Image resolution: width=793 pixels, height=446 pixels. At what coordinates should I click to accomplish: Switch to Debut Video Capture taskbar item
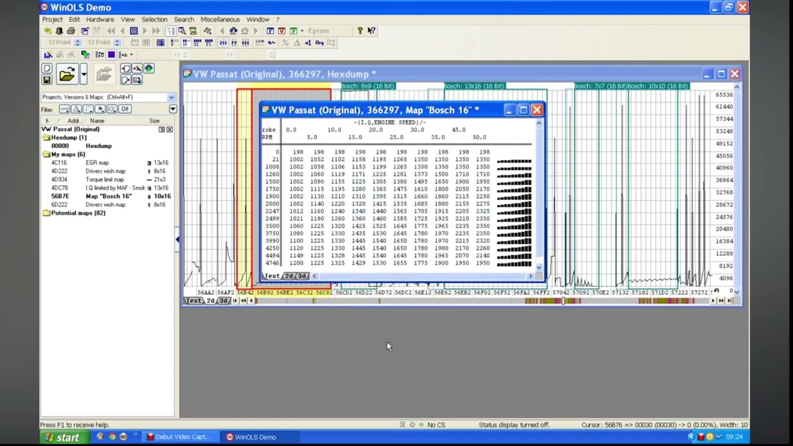click(179, 437)
